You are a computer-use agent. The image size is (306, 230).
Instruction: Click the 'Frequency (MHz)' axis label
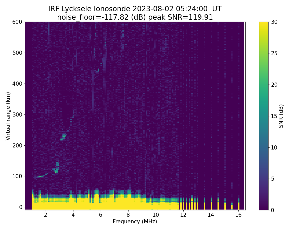pyautogui.click(x=135, y=222)
